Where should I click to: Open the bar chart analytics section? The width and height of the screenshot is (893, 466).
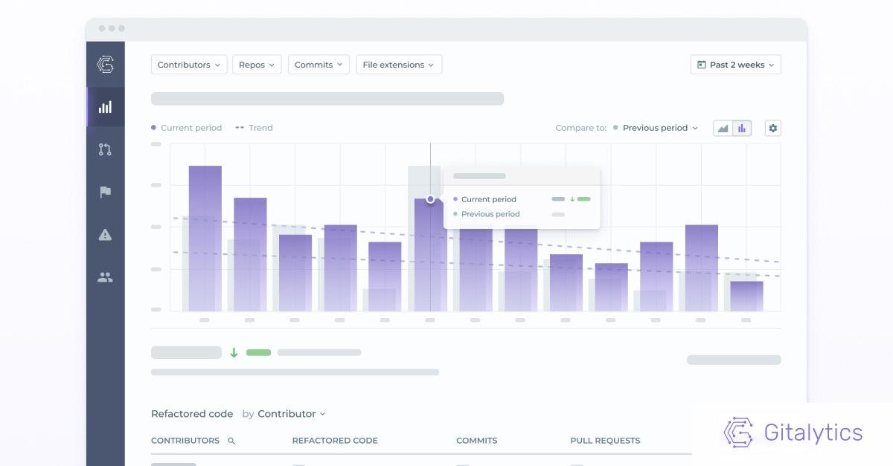click(105, 107)
